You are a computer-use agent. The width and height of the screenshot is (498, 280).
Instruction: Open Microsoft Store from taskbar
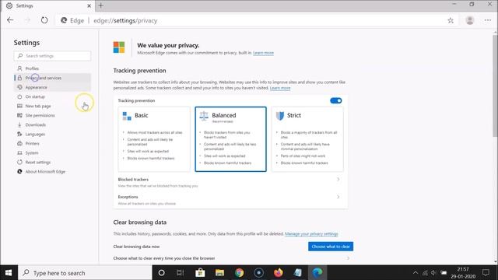tap(200, 273)
